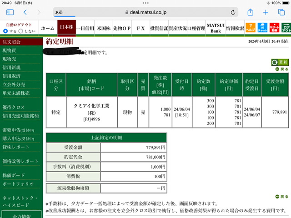
Task: Open the Safari sidebar panel icon
Action: click(10, 12)
